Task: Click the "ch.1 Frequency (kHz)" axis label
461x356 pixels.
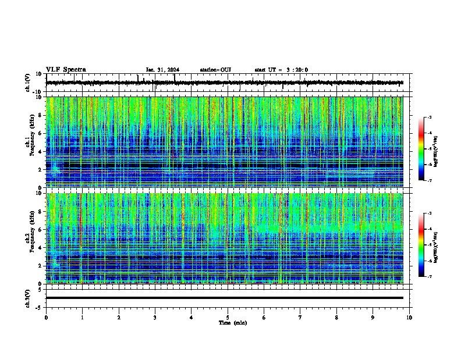Action: pyautogui.click(x=30, y=135)
